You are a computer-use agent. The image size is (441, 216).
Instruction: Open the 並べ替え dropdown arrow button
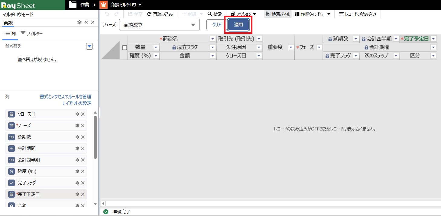[89, 46]
